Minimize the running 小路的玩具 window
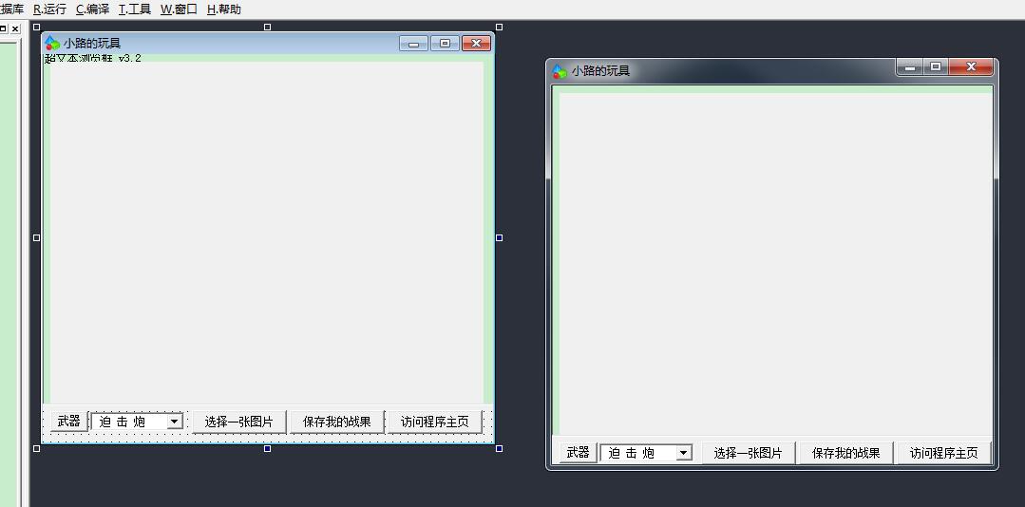The width and height of the screenshot is (1025, 507). pyautogui.click(x=910, y=67)
